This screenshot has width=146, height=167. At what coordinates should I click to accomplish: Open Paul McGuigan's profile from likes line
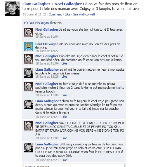point(39,23)
